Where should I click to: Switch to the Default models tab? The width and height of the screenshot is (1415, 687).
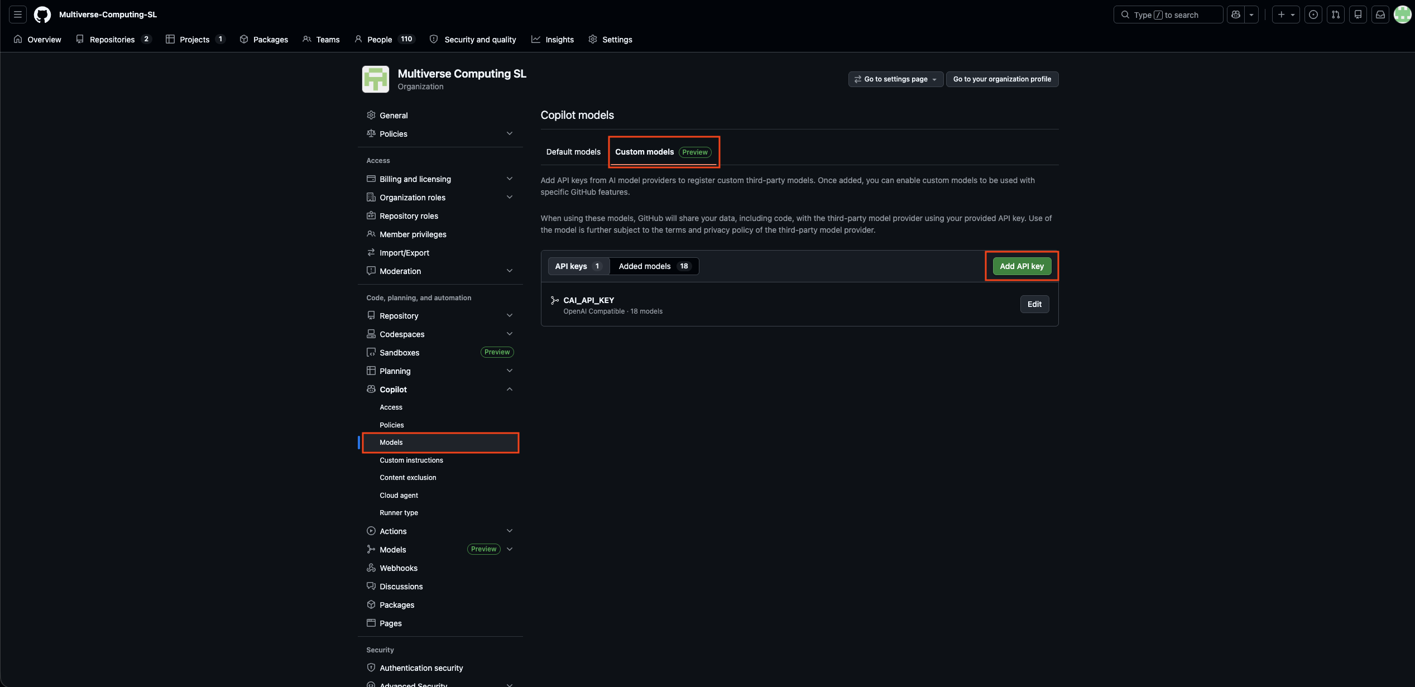tap(573, 152)
